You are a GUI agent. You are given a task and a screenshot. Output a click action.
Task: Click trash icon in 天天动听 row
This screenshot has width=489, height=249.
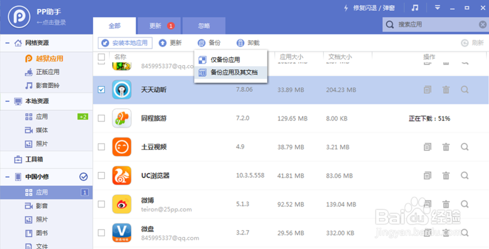pyautogui.click(x=446, y=90)
